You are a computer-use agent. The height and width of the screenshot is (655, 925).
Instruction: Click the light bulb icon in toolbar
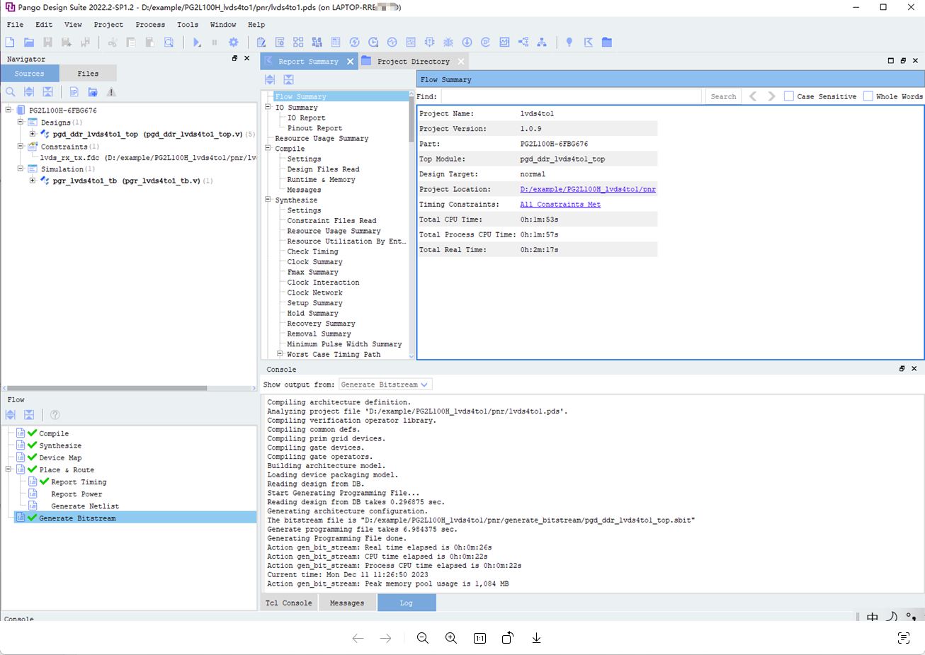(569, 42)
